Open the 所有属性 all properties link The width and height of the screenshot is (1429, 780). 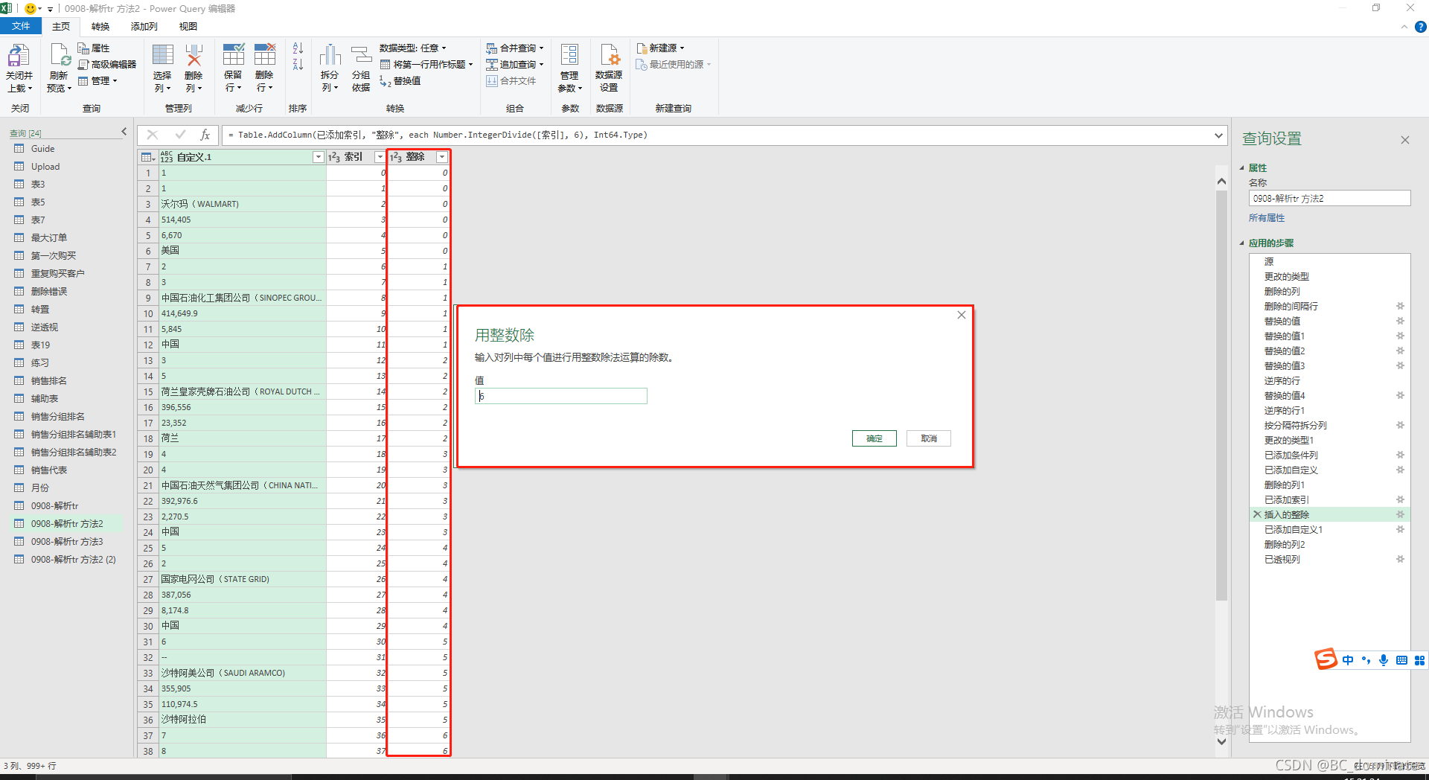tap(1267, 218)
